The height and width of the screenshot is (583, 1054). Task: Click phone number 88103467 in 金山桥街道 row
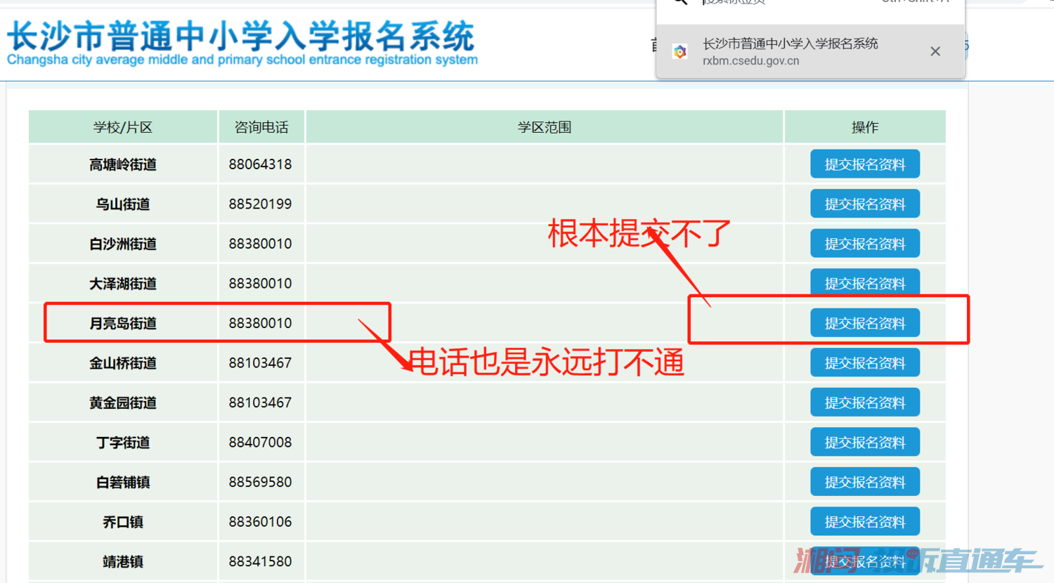[x=260, y=362]
